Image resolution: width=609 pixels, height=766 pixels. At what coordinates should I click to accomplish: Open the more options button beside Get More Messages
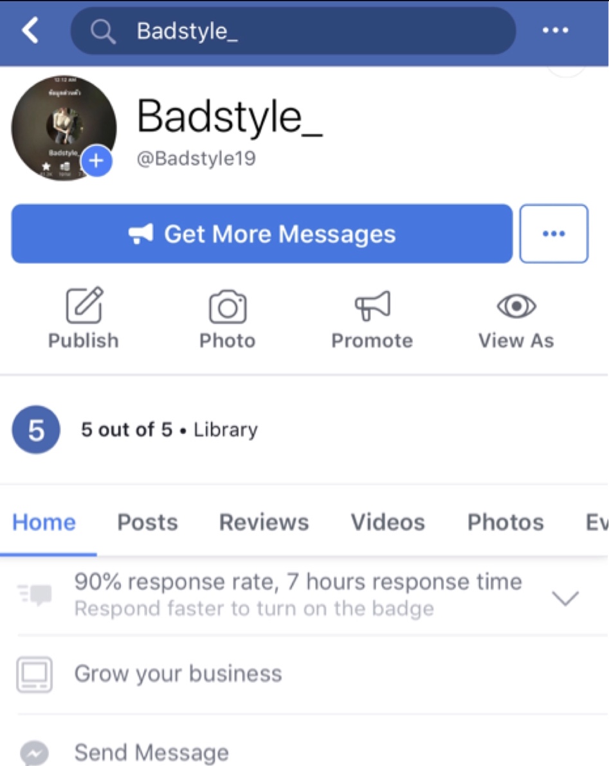click(x=554, y=234)
